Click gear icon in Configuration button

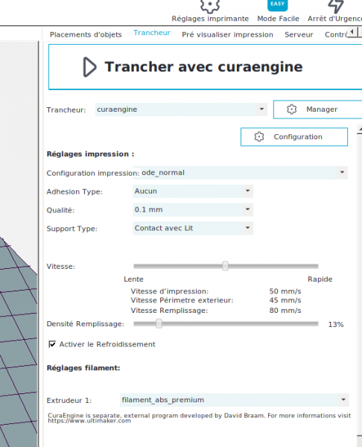pyautogui.click(x=259, y=137)
